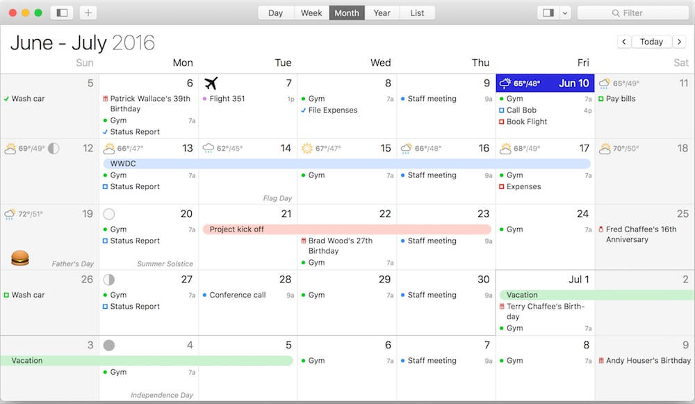Click gift icon for Terry Chaffee's birthday
This screenshot has height=404, width=695.
(x=502, y=307)
